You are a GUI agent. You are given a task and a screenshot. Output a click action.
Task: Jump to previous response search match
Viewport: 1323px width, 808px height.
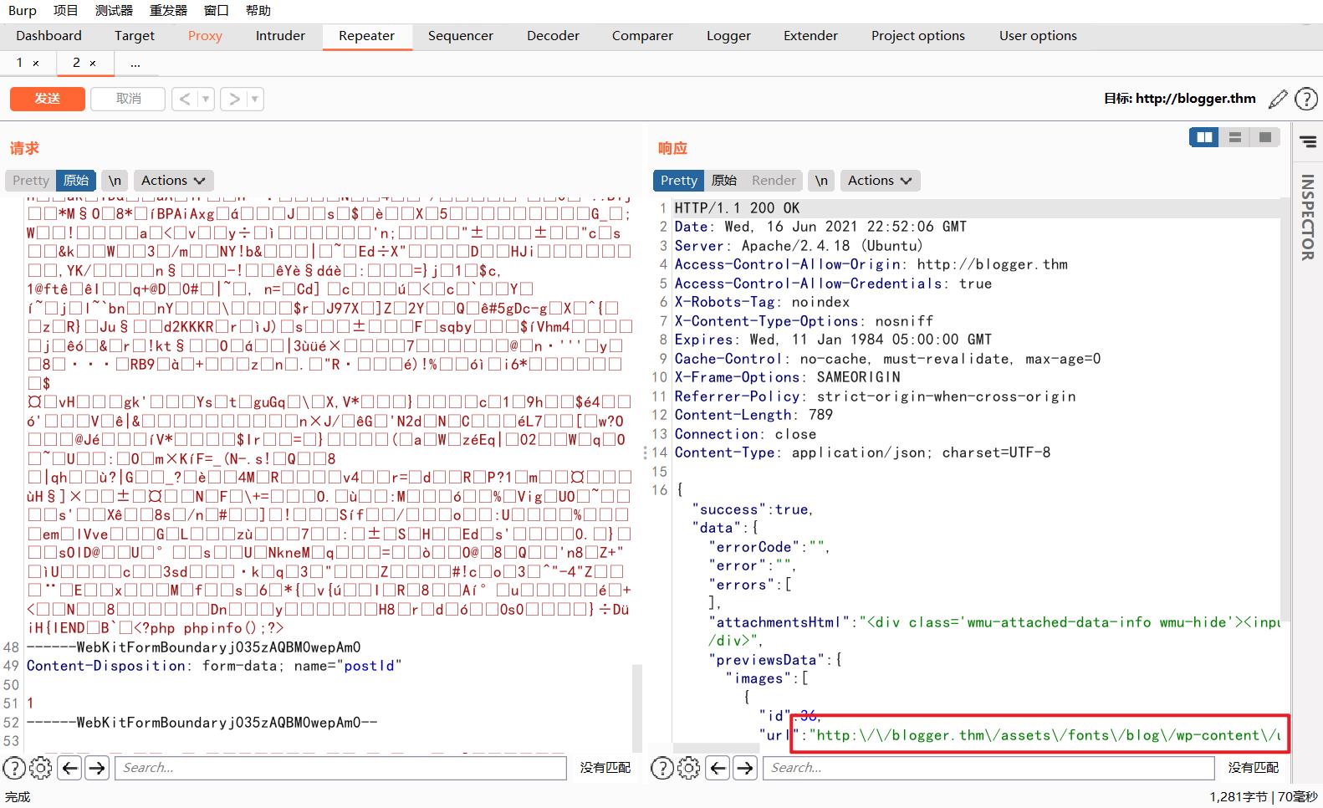tap(718, 768)
